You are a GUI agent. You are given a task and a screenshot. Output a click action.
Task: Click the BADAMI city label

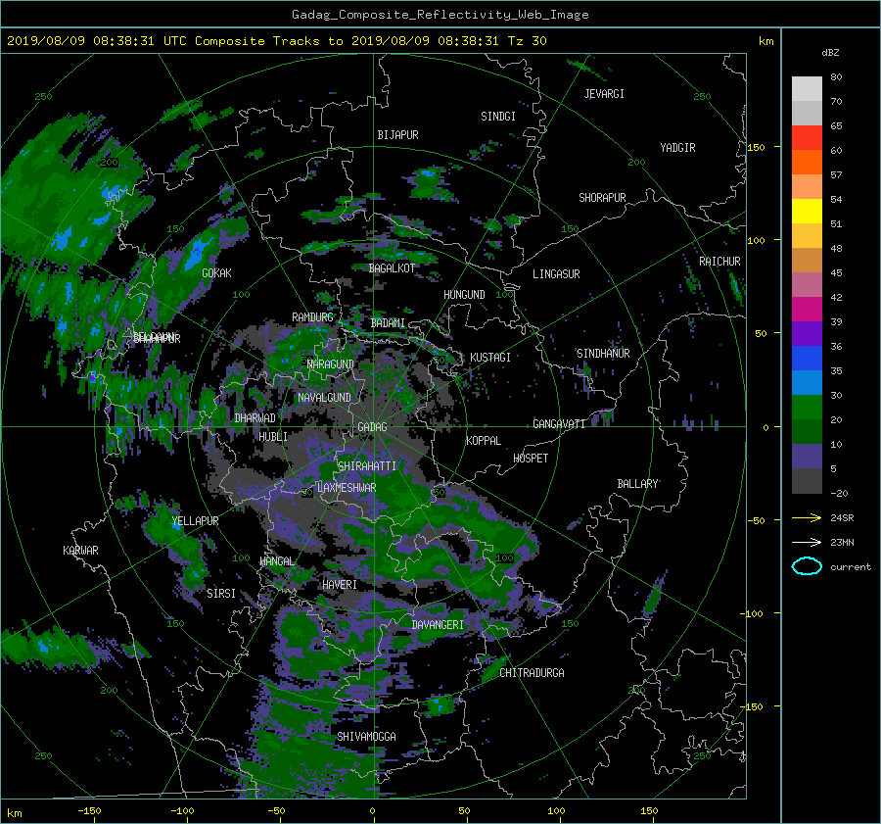[x=388, y=323]
